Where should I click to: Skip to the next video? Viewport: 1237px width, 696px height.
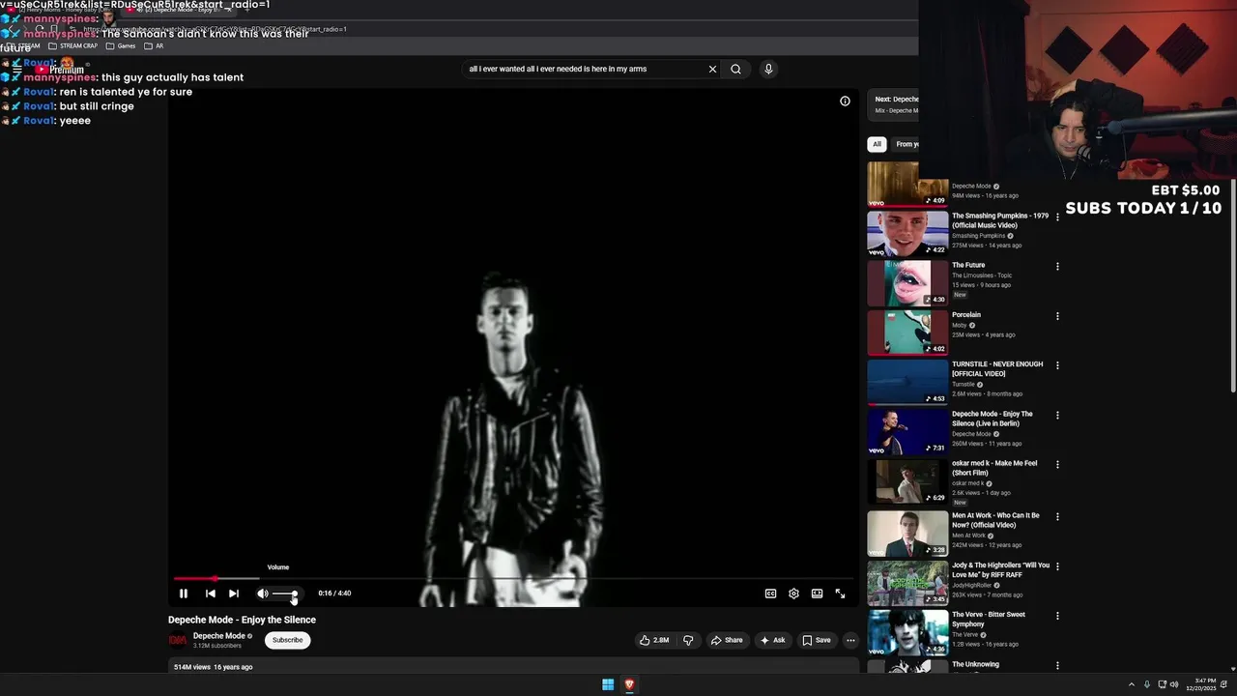pos(233,594)
